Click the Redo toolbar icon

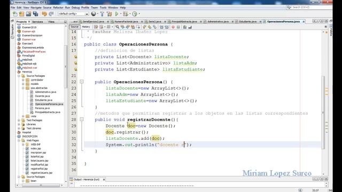[x=51, y=14]
